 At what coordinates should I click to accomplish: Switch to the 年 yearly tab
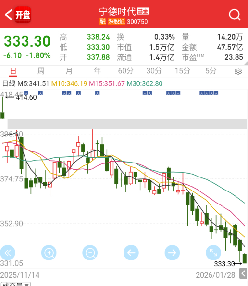point(98,71)
